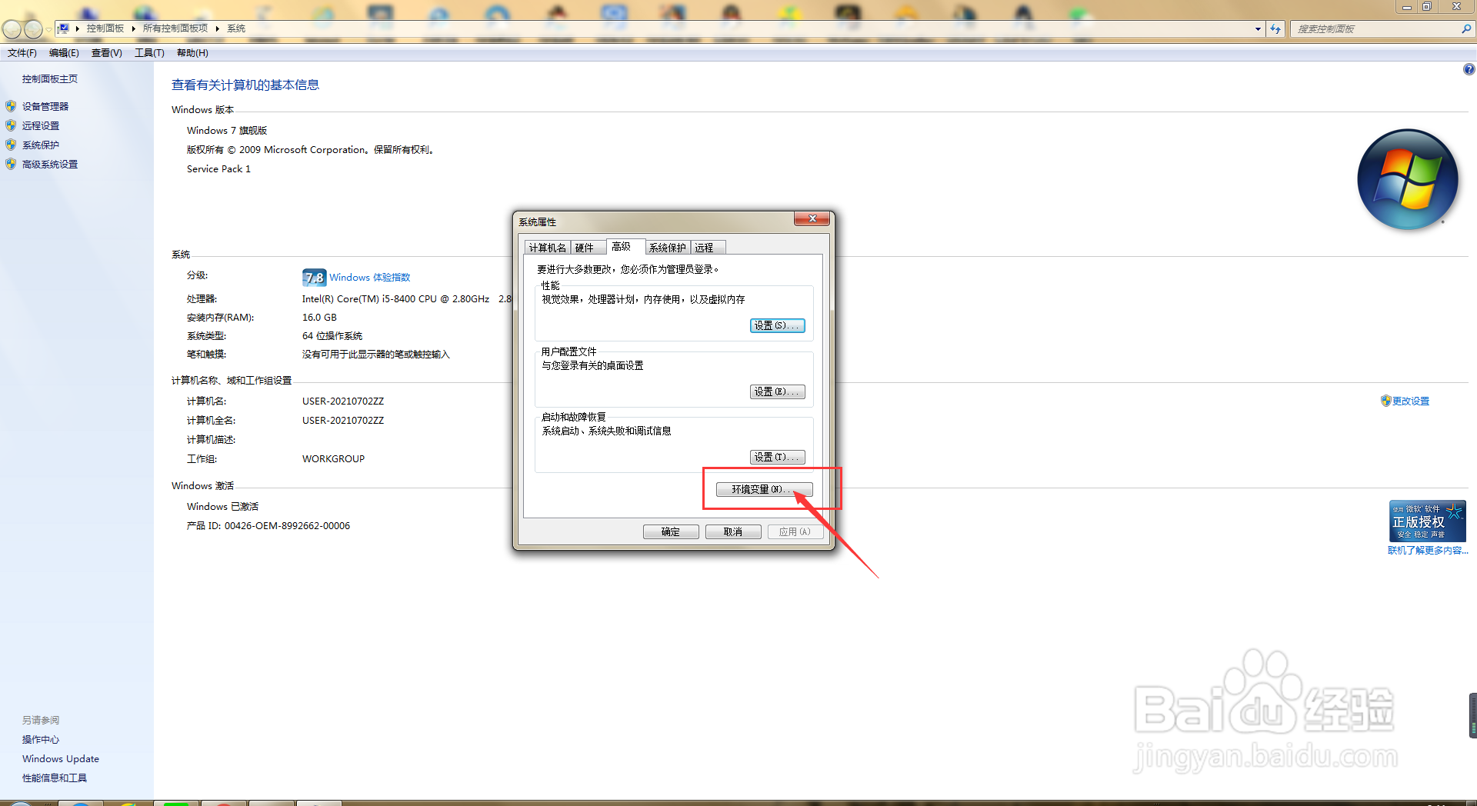Open the genuine Microsoft software badge
The image size is (1477, 806).
(1427, 521)
